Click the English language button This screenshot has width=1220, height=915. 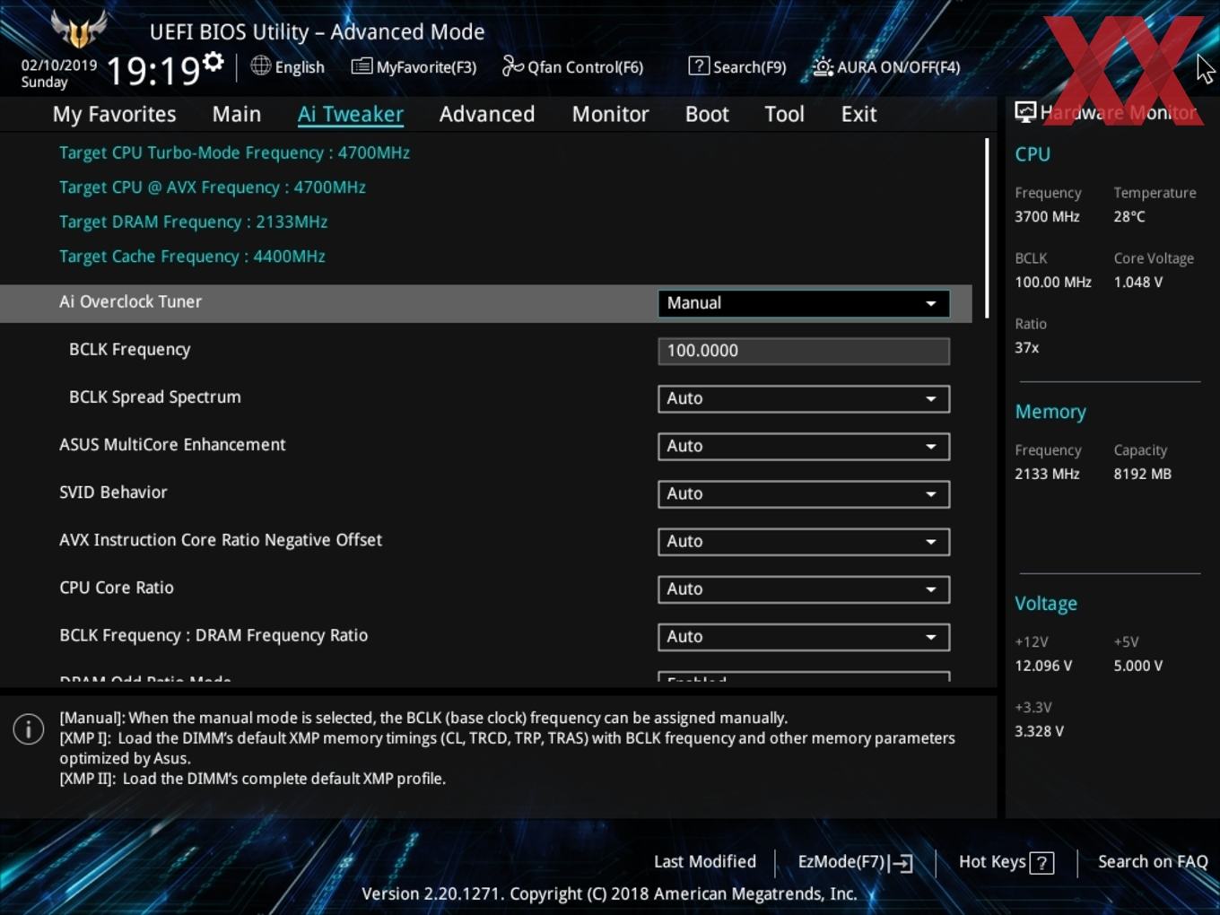coord(288,66)
